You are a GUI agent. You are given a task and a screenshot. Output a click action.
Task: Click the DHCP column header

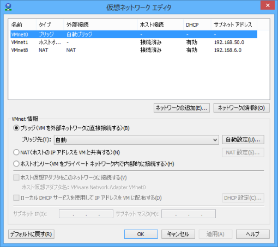(x=197, y=24)
